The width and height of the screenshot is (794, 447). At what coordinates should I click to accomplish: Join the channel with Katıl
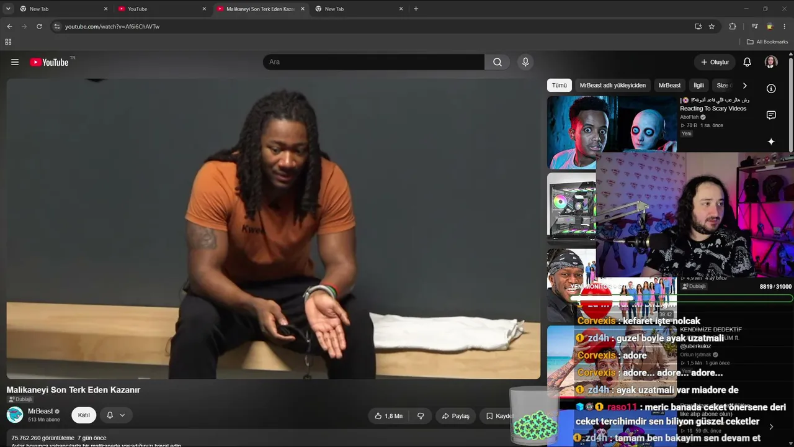pos(84,415)
